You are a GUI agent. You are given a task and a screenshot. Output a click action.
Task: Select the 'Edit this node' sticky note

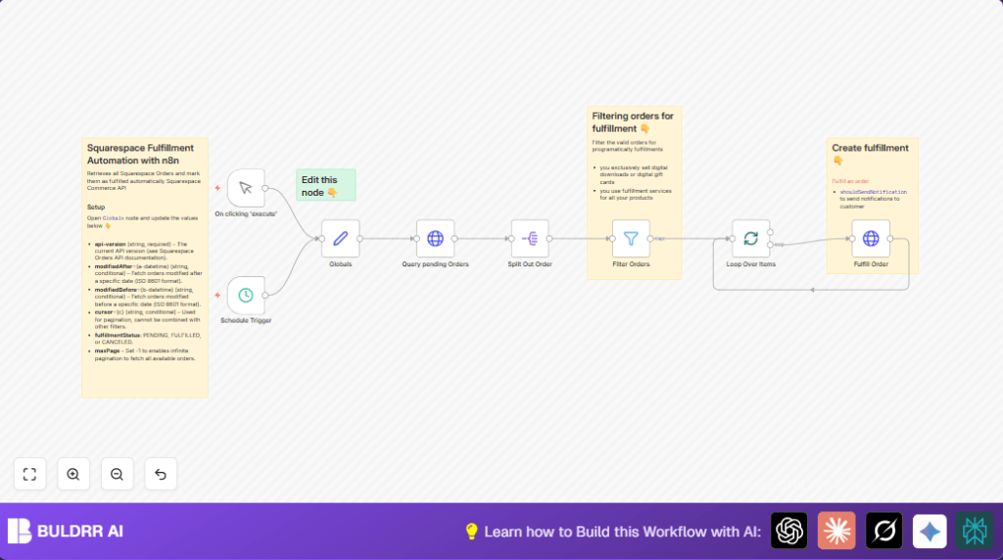(x=325, y=185)
